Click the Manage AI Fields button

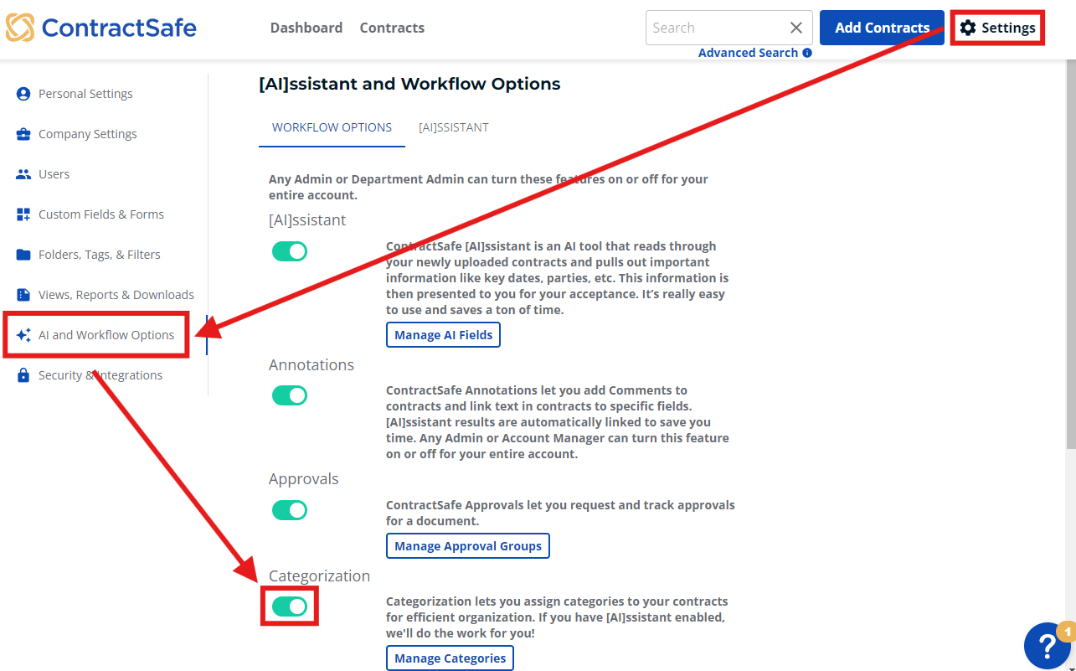click(443, 334)
